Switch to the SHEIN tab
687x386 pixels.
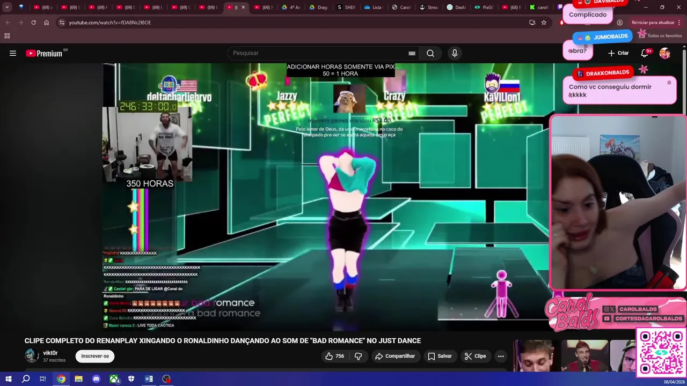click(346, 8)
